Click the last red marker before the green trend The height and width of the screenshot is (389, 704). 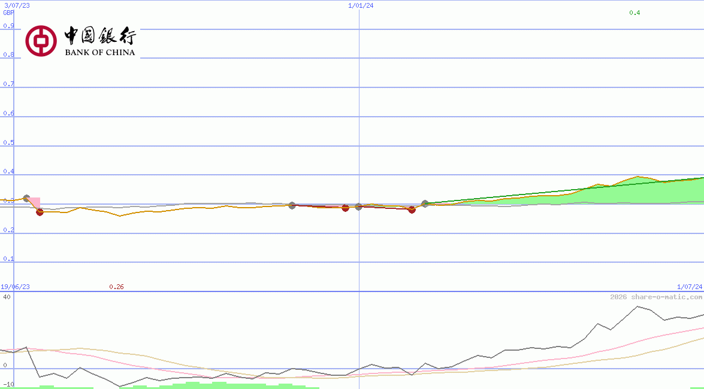point(412,209)
